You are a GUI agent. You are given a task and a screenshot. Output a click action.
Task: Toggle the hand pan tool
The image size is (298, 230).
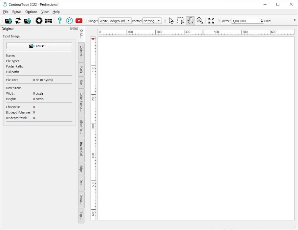(190, 21)
